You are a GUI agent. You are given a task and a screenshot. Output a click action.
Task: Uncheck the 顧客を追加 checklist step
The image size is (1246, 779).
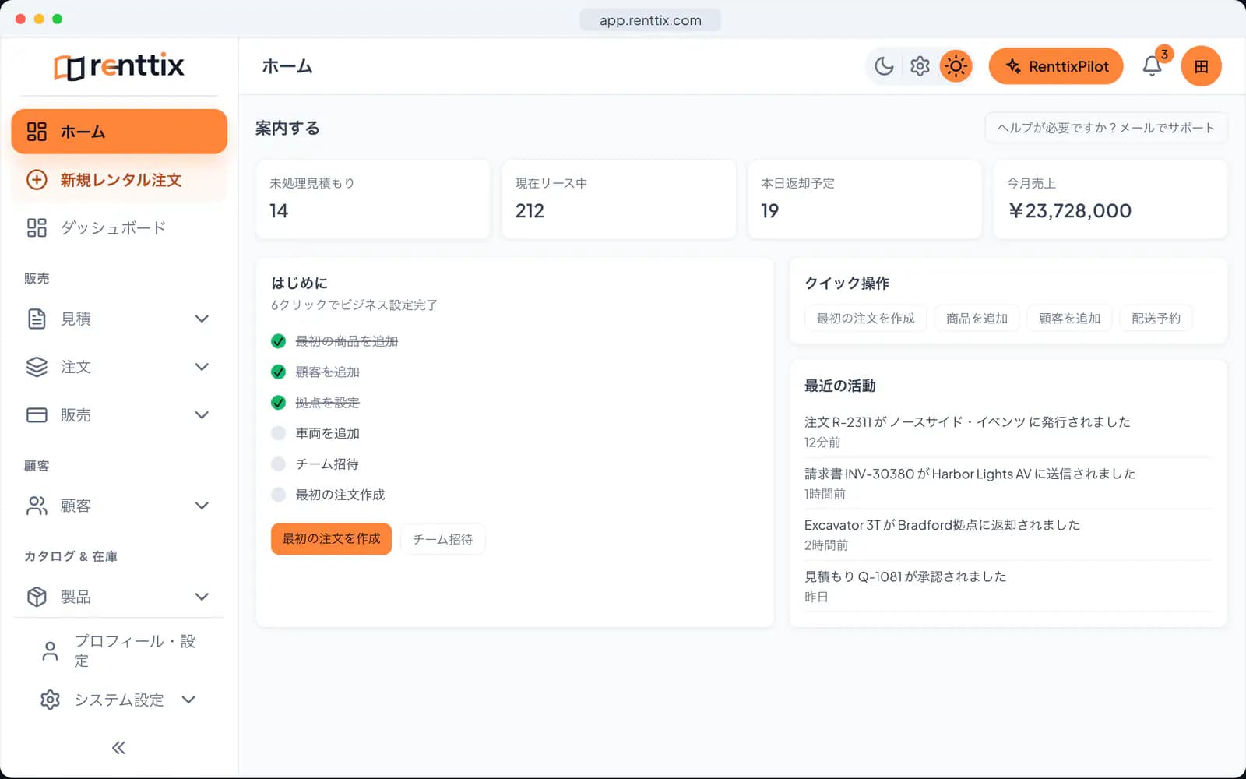click(278, 372)
